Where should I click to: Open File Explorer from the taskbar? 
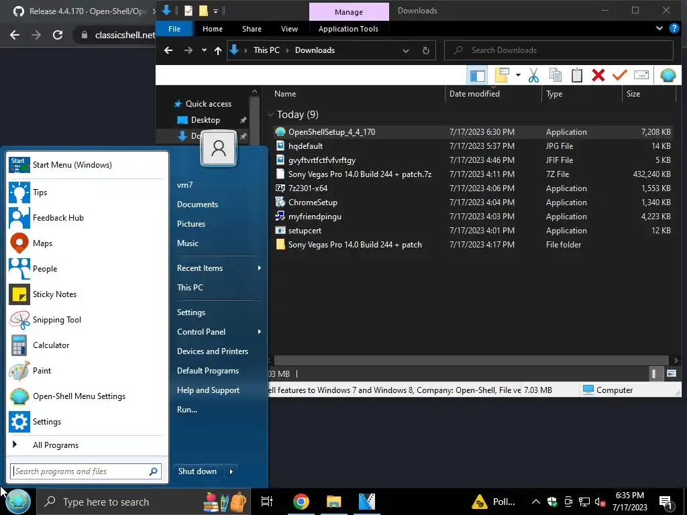coord(334,502)
